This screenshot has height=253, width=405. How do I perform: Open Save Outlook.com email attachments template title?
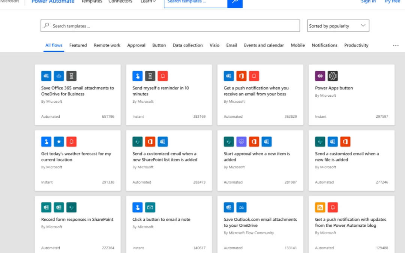click(x=260, y=222)
